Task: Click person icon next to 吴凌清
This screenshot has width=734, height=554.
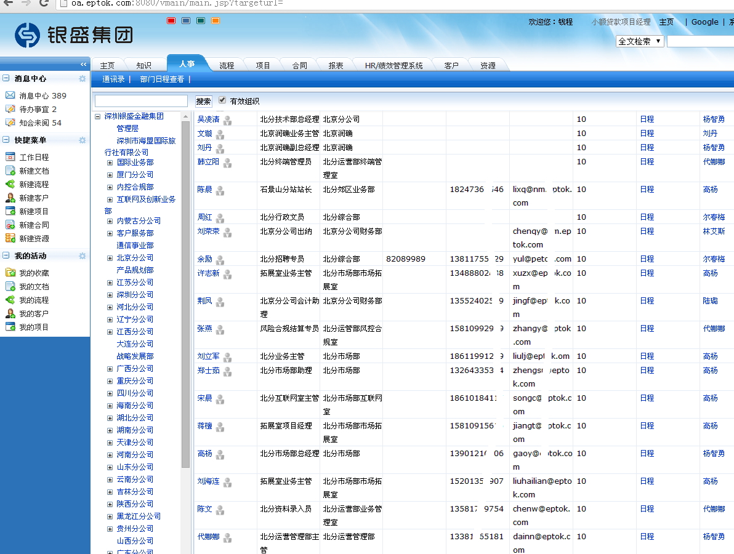Action: click(227, 120)
